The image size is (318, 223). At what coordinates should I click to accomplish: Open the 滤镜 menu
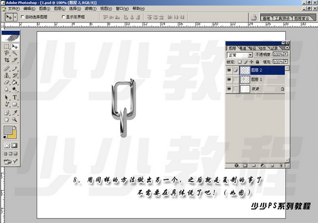coord(90,9)
